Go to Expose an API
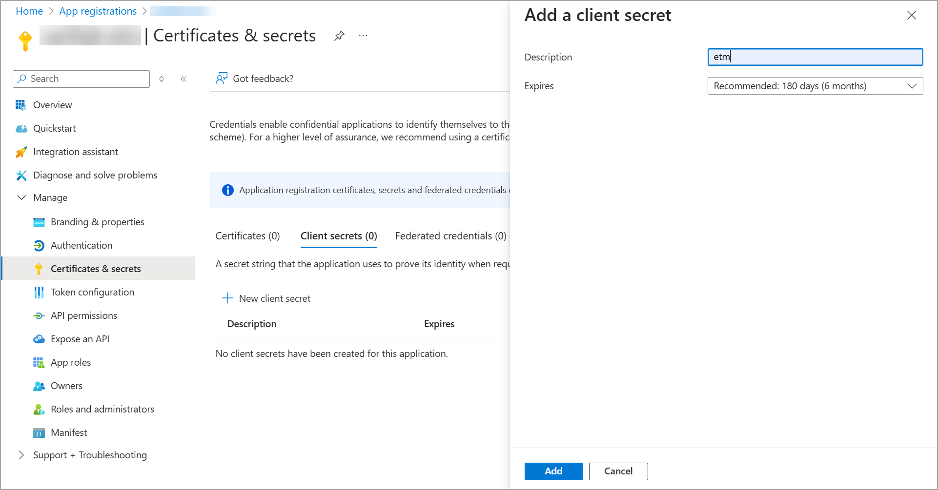Screen dimensions: 938x490 (x=80, y=339)
